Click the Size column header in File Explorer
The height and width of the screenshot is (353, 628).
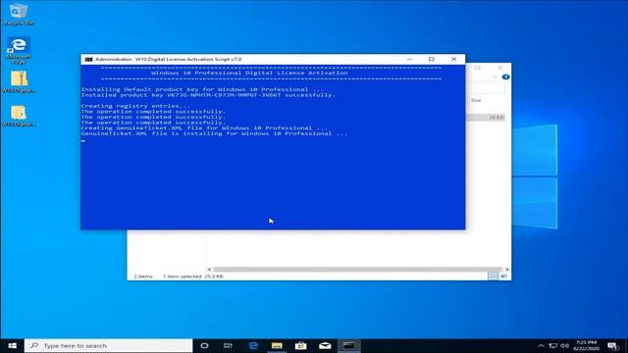tap(476, 100)
